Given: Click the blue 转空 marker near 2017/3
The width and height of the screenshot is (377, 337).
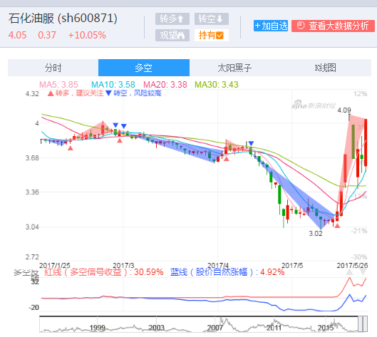Looking at the screenshot, I should (x=123, y=126).
